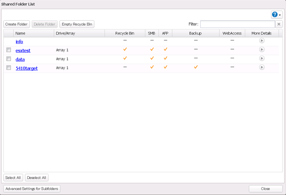Tick the 5410target folder checkbox
Viewport: 286px width, 195px height.
pos(8,68)
